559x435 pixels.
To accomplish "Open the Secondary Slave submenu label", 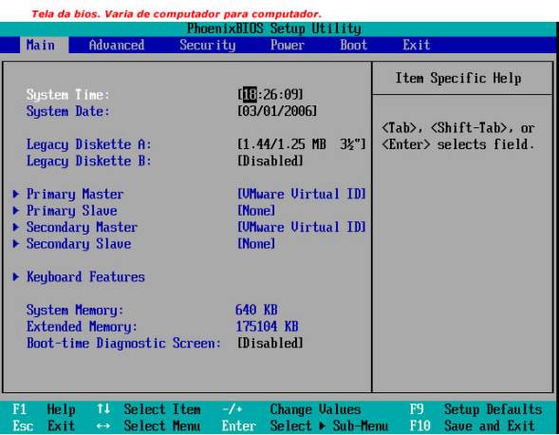I will (79, 244).
